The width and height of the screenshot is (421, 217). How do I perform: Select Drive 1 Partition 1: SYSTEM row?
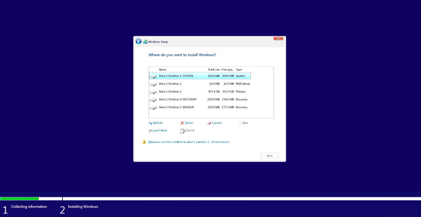coord(200,76)
